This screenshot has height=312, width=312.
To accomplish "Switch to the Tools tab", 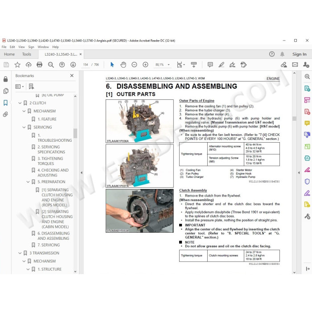I will (26, 54).
